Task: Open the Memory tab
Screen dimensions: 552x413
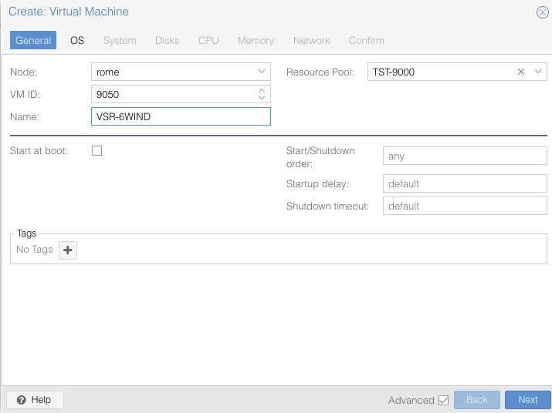Action: click(256, 40)
